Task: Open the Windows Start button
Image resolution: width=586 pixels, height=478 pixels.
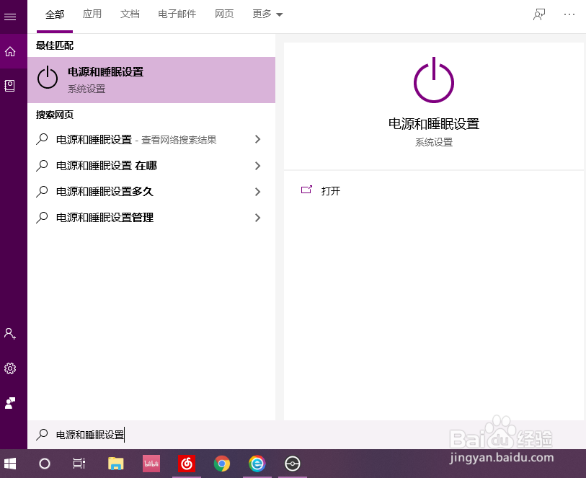Action: (x=9, y=464)
